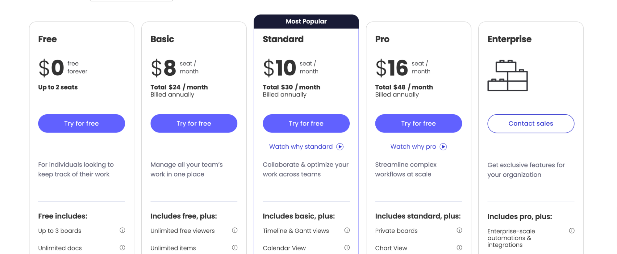Click the building blocks icon on Enterprise card
Viewport: 617px width, 254px height.
(508, 75)
